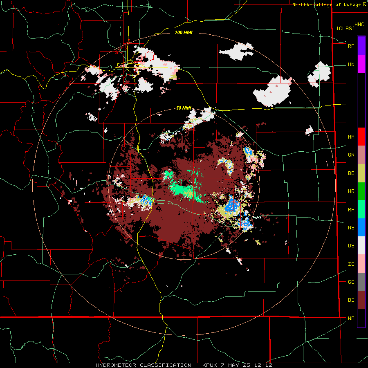Click the GC gray legend swatch
This screenshot has height=368, width=368.
pos(361,282)
